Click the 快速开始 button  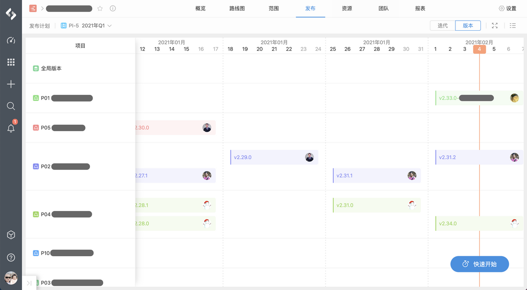[x=480, y=264]
